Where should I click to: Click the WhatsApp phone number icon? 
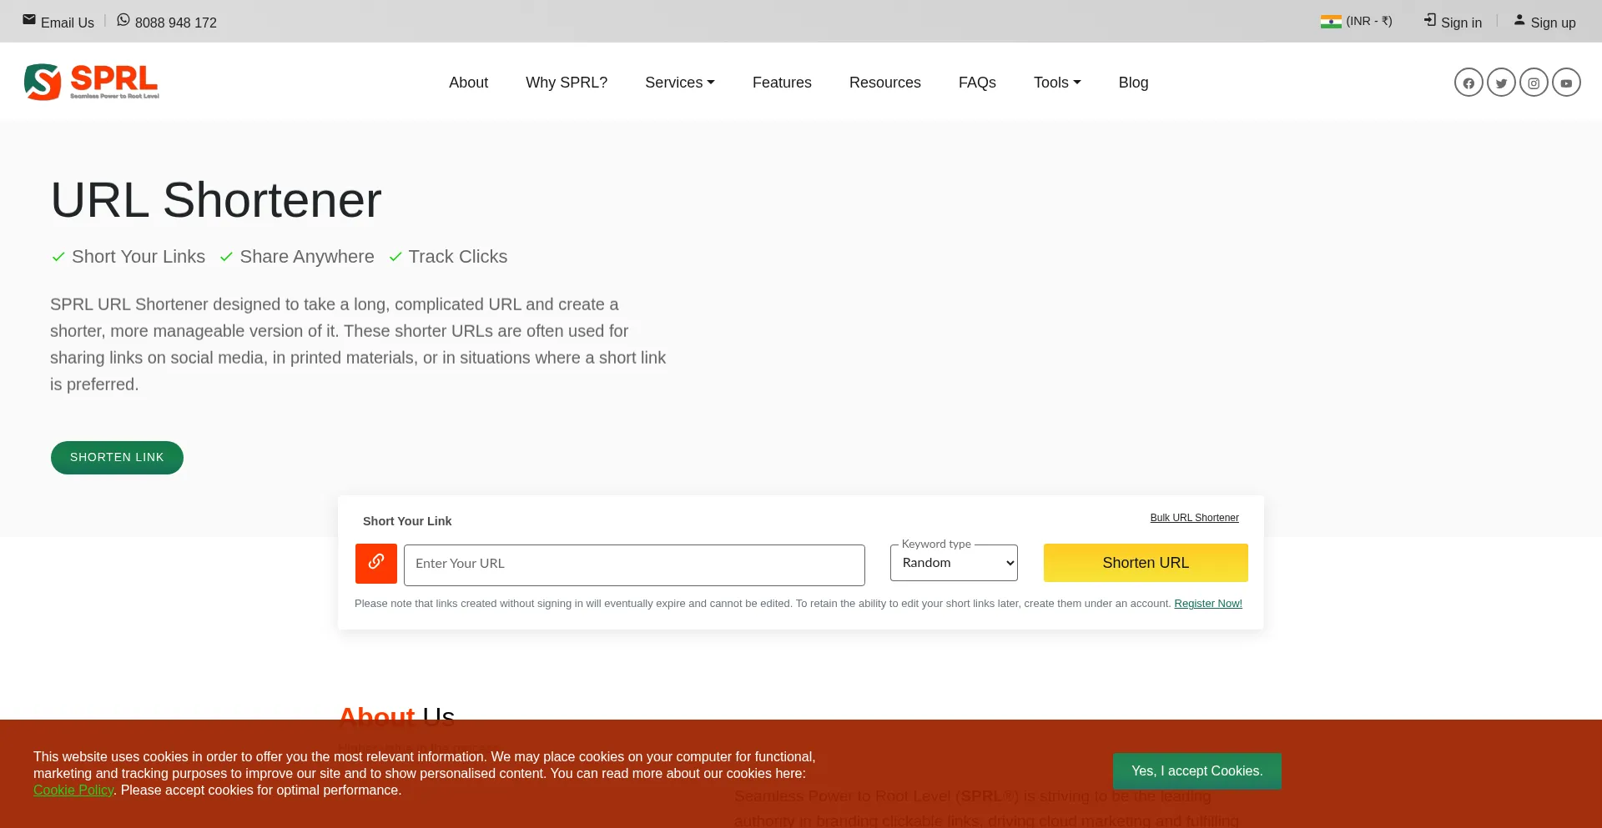click(123, 20)
